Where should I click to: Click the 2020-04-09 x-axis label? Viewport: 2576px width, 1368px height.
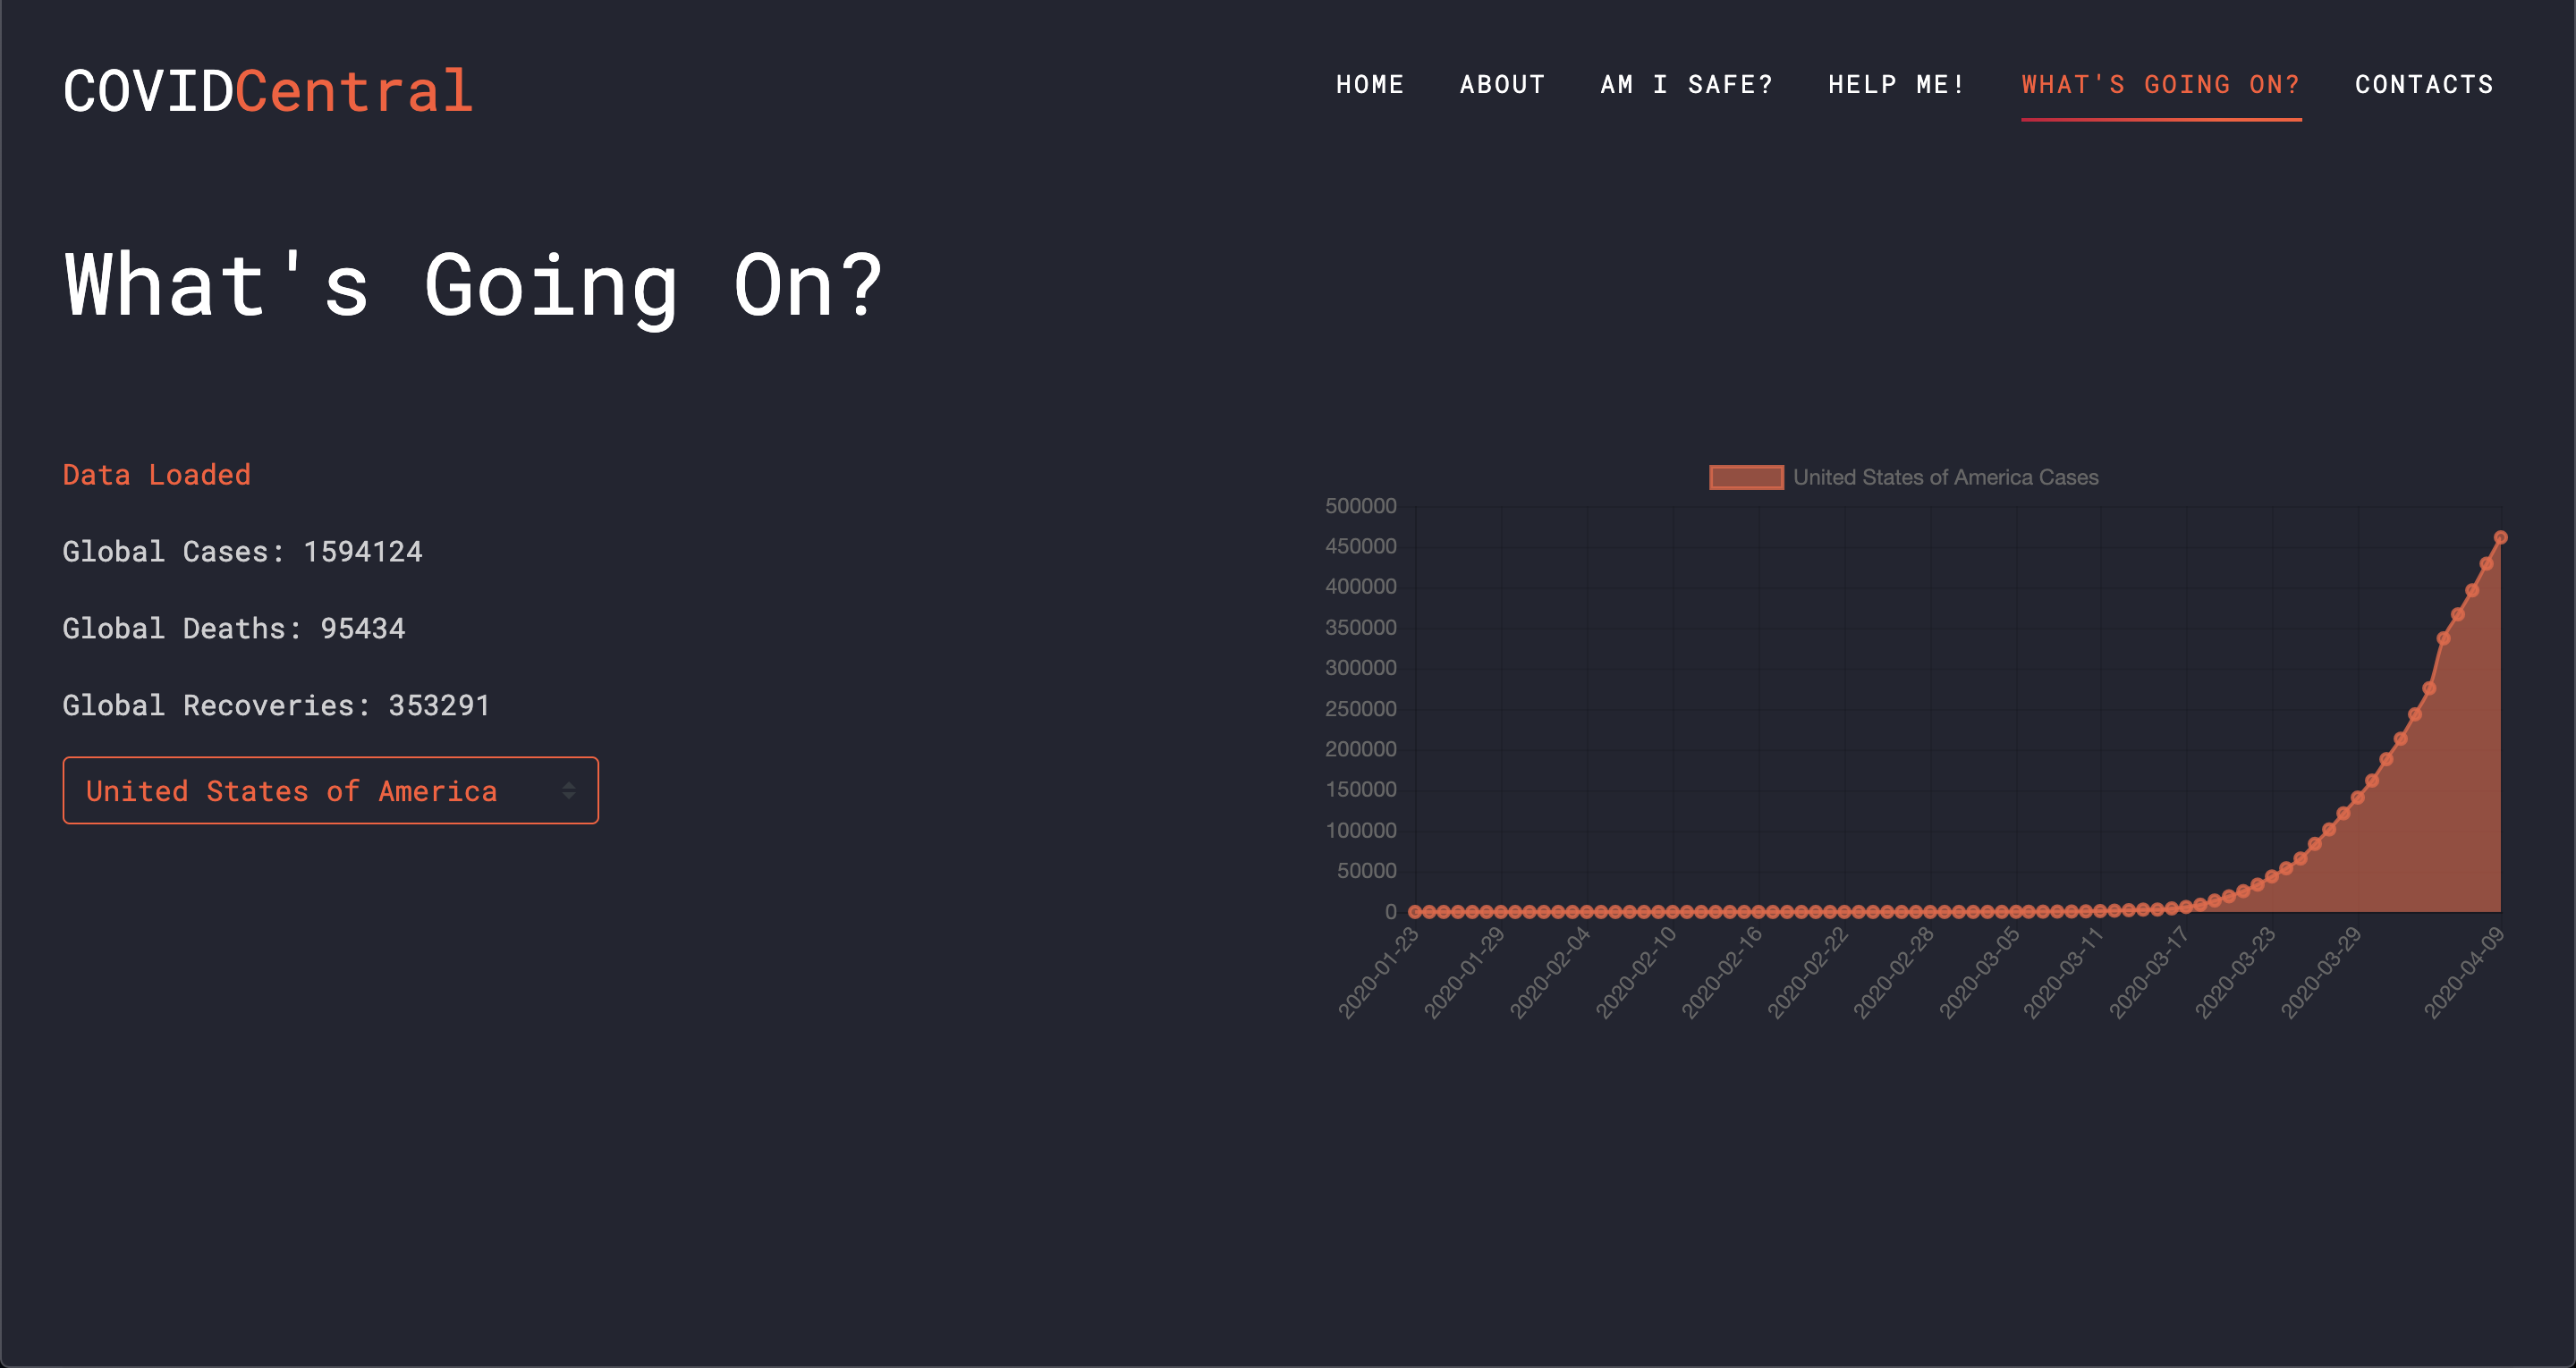tap(2464, 972)
